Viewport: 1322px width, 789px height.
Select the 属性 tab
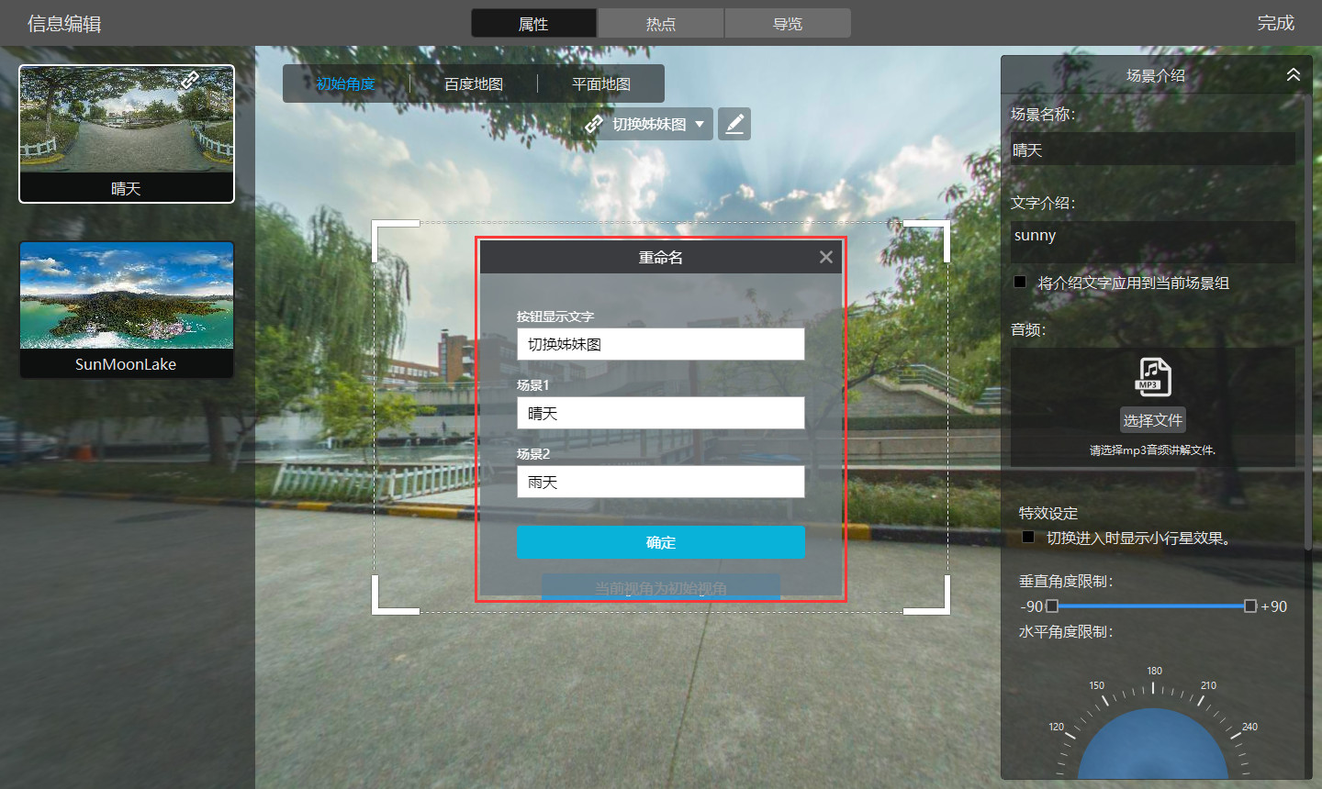tap(533, 24)
